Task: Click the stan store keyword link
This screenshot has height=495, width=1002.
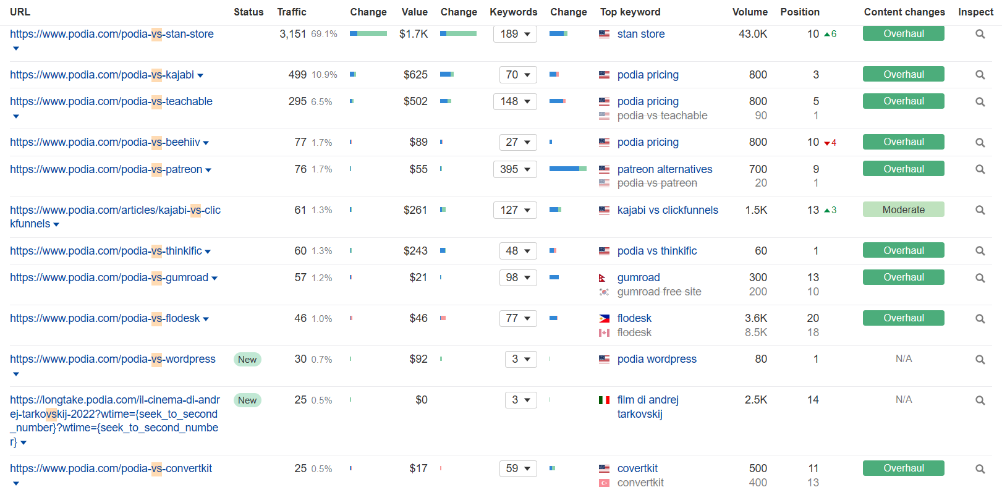Action: pyautogui.click(x=641, y=34)
